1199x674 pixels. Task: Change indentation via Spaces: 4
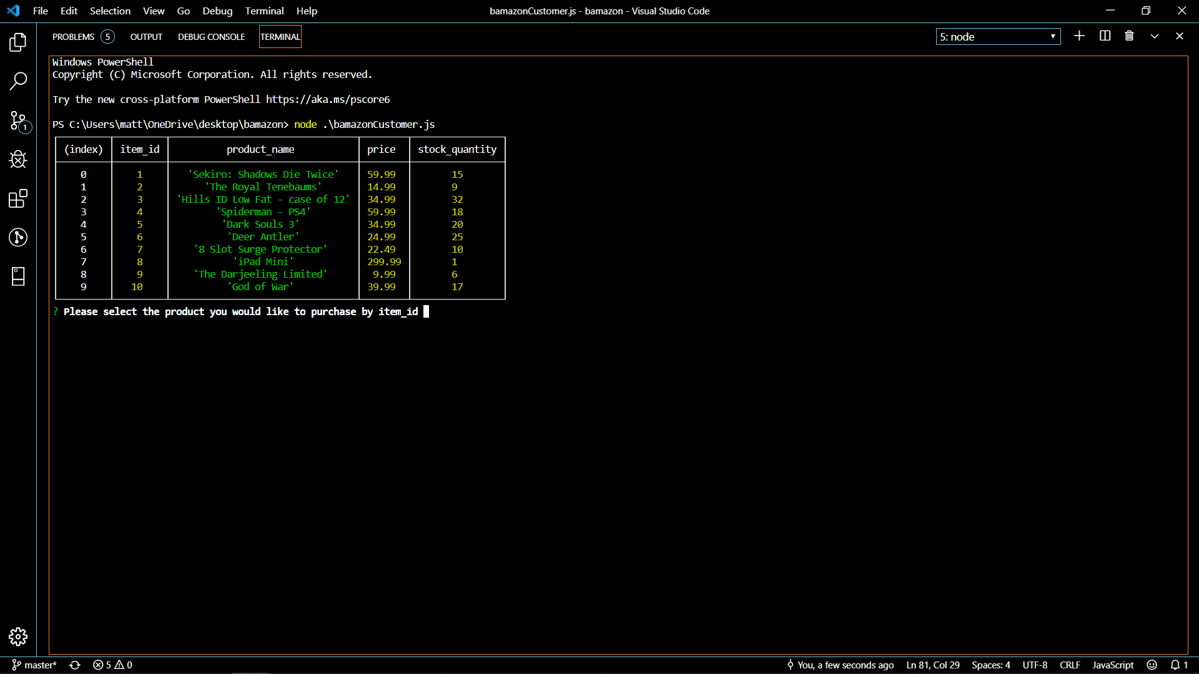point(990,665)
